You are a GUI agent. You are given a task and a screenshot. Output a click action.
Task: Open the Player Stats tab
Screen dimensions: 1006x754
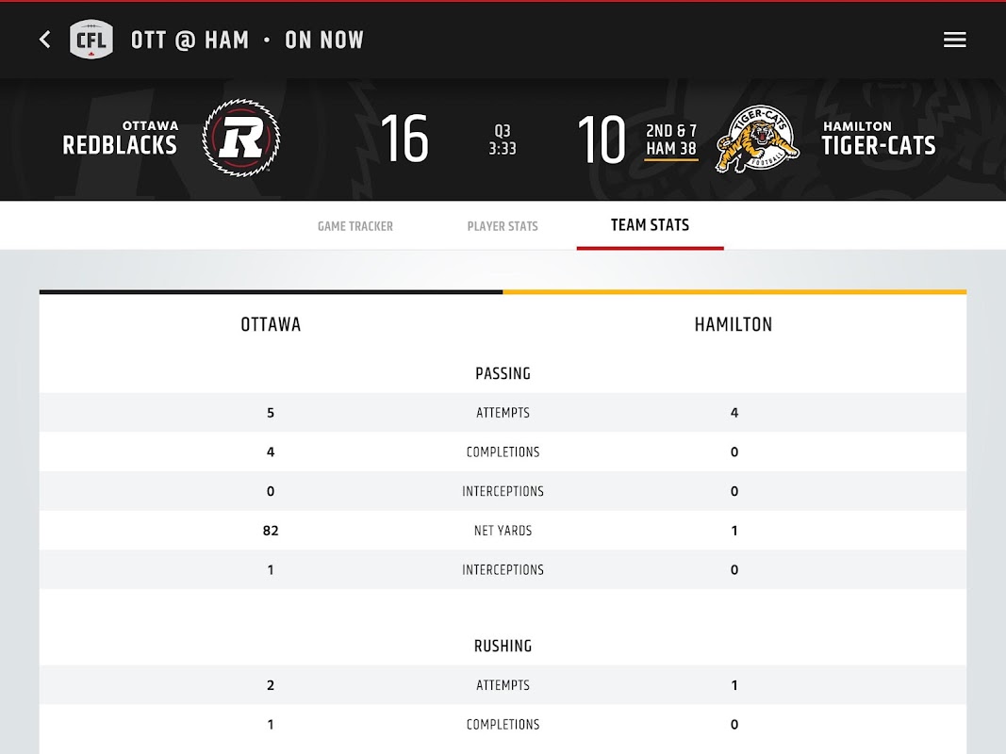(x=503, y=226)
